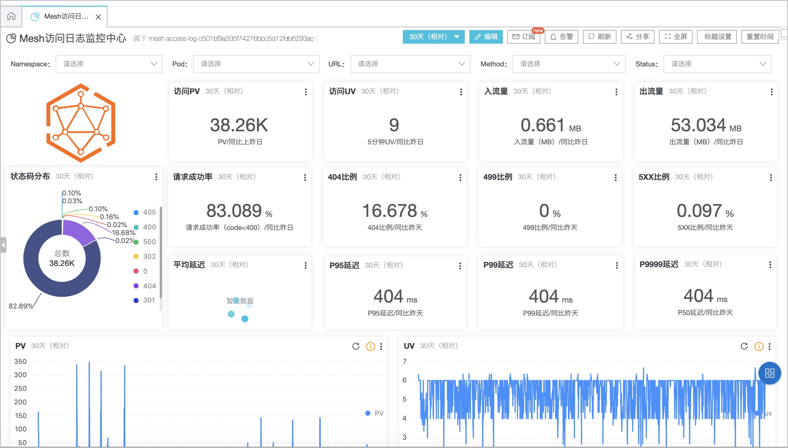Click the 告警 button
Screen dimensions: 788x448
tap(562, 37)
